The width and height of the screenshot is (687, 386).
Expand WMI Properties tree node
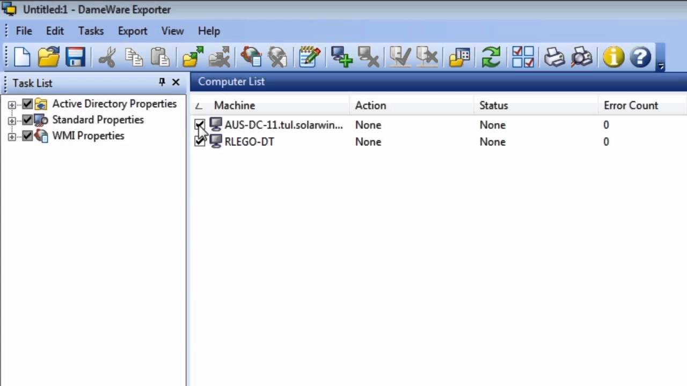[11, 137]
